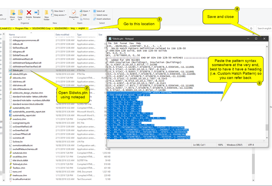Click the english folder in address path

(82, 28)
